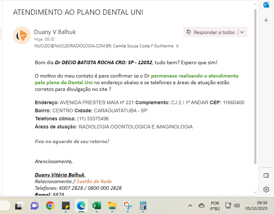Click the sender name Duany V Balhuk

55,32
